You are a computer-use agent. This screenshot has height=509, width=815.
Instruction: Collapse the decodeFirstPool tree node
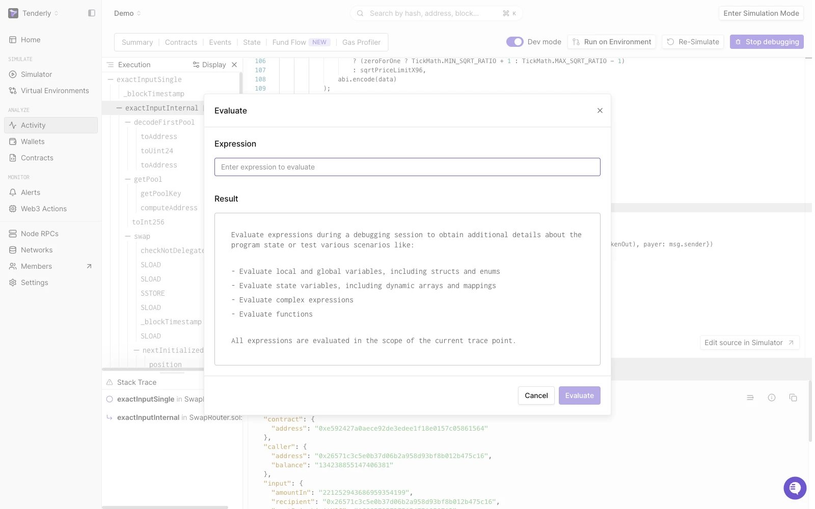tap(128, 122)
